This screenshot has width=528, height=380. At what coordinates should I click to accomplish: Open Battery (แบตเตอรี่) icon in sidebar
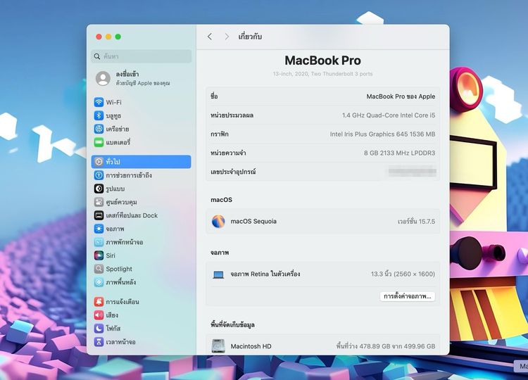coord(99,142)
